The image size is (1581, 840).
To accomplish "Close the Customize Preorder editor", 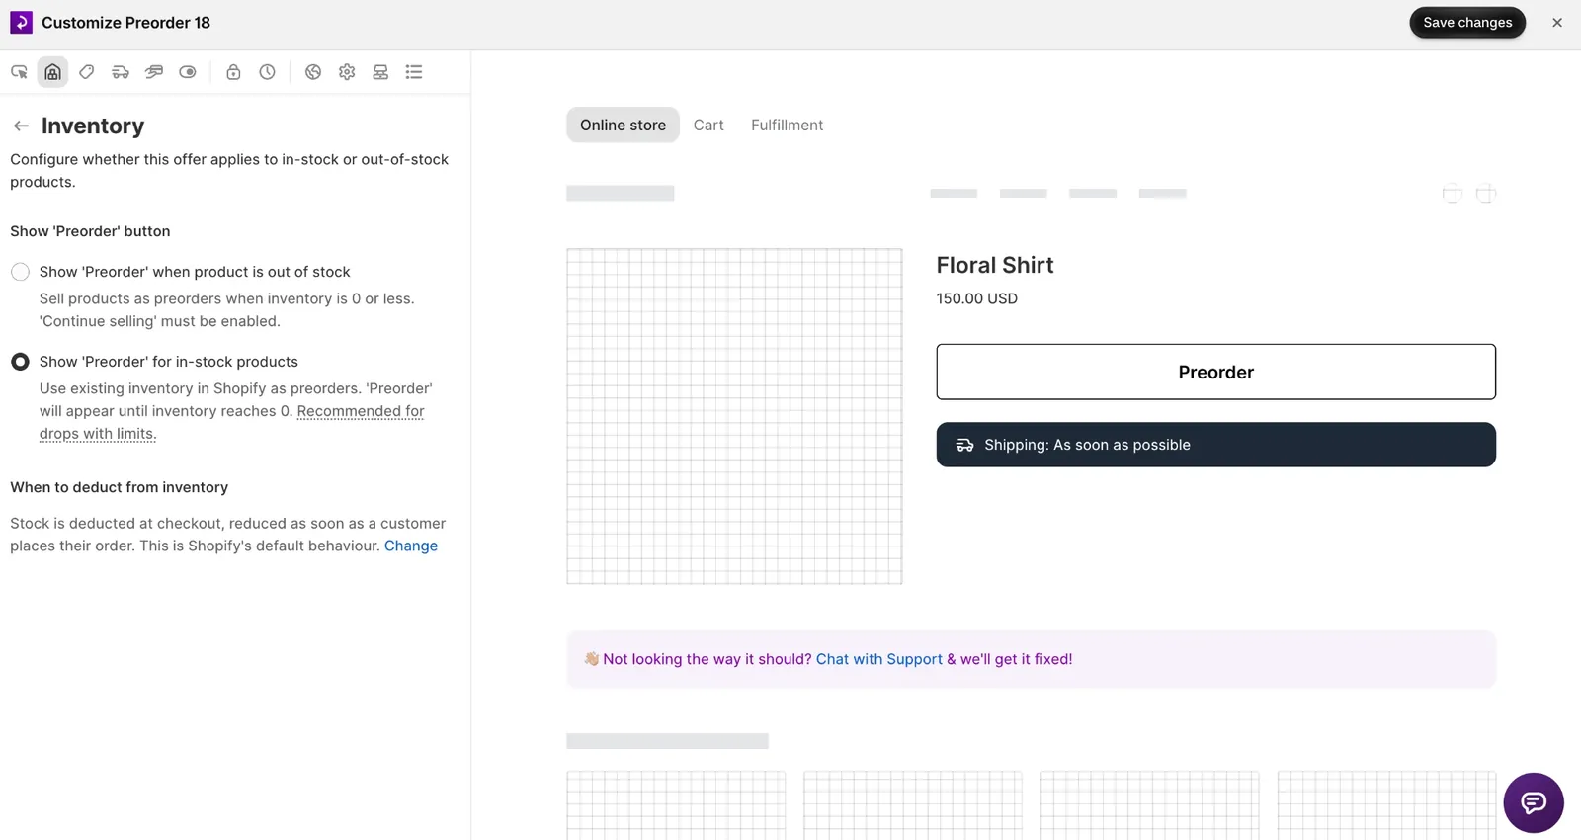I will click(x=1557, y=23).
